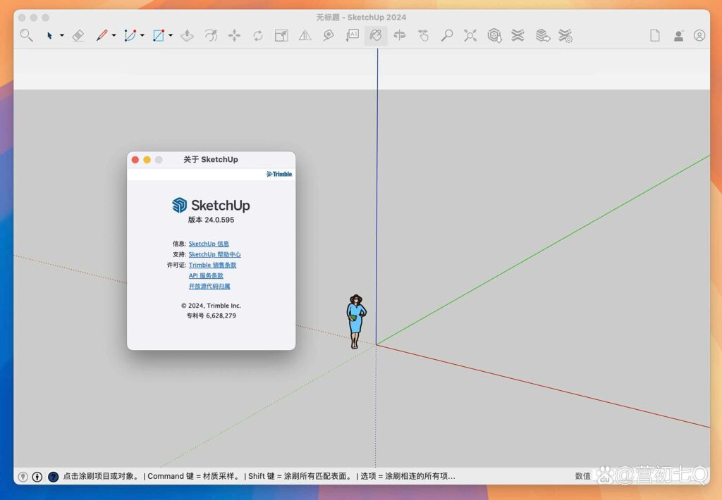The height and width of the screenshot is (500, 722).
Task: Select the Scale tool
Action: pos(281,35)
